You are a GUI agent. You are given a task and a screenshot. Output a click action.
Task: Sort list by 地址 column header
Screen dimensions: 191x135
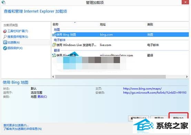click(103, 24)
